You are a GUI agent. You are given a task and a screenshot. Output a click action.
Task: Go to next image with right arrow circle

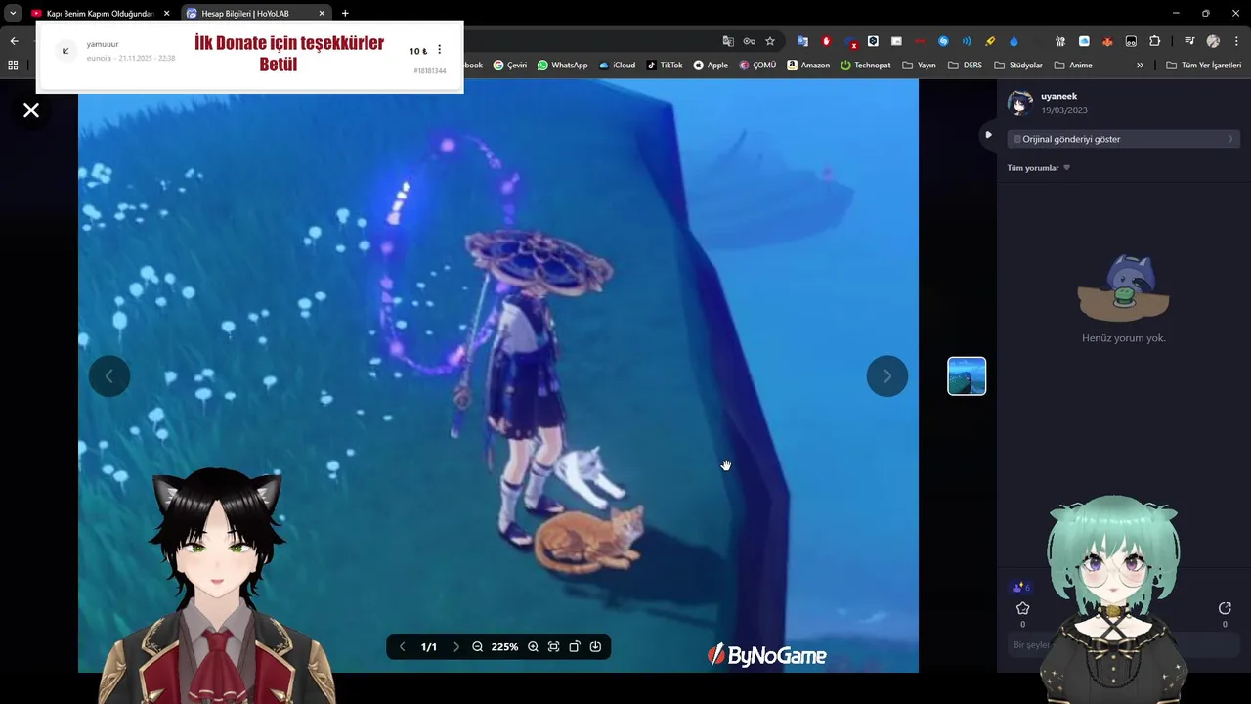(887, 376)
